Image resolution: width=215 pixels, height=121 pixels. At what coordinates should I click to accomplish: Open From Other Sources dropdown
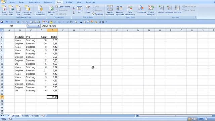click(x=27, y=10)
